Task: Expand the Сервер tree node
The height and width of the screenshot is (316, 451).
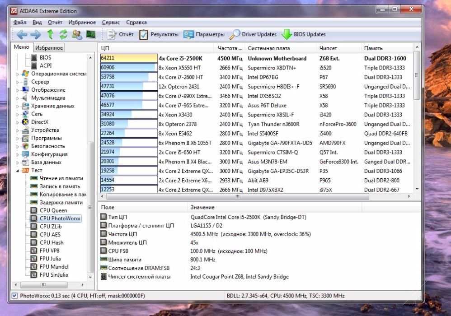Action: coord(17,82)
